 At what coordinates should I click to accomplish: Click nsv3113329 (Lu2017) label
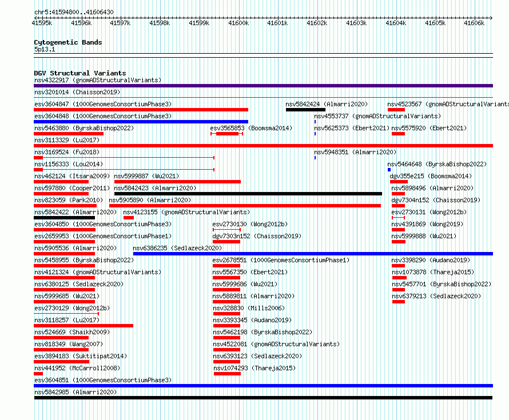point(67,140)
